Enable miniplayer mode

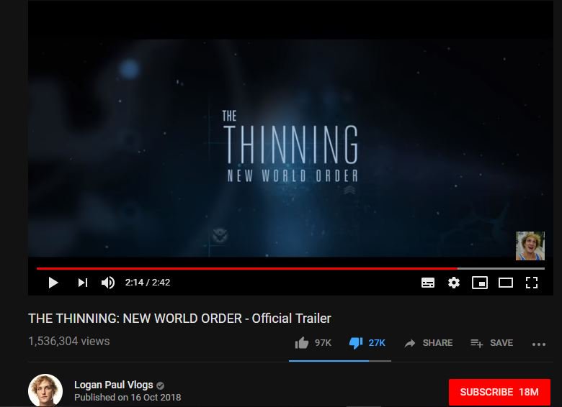(x=480, y=283)
